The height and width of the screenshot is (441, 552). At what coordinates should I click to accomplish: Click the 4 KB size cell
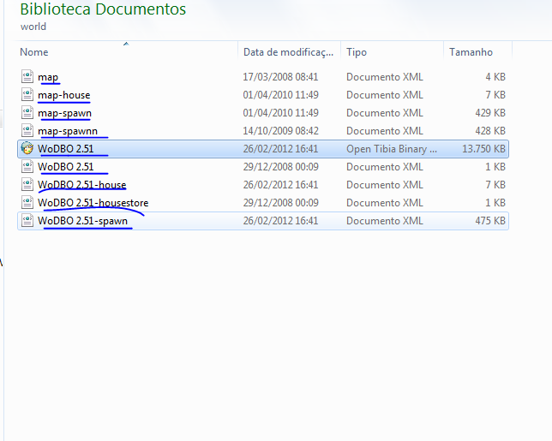pos(495,77)
